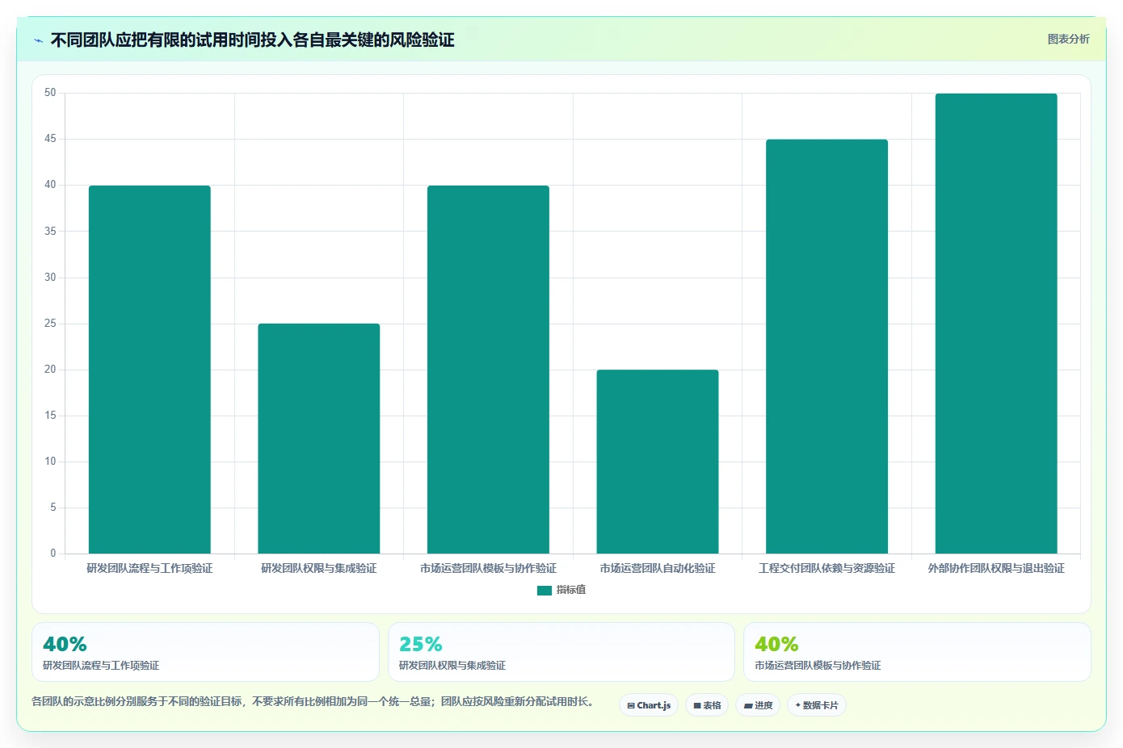The width and height of the screenshot is (1123, 748).
Task: Open the 40% 研发团队流程与工作项验证 card
Action: (x=205, y=652)
